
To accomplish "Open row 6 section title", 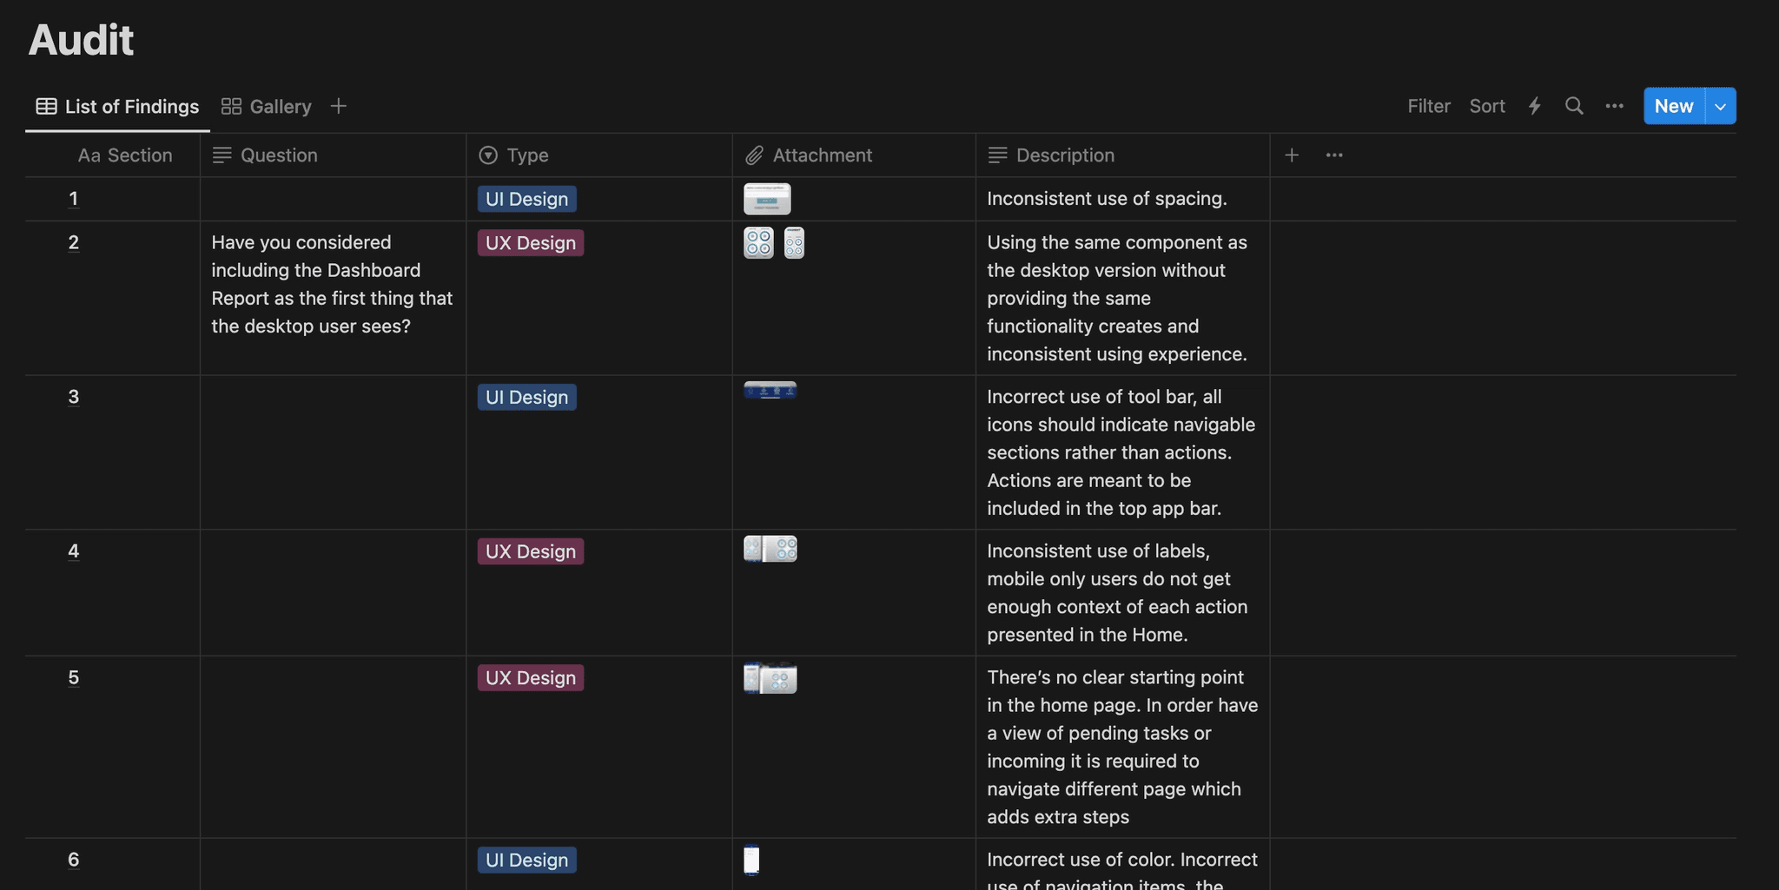I will tap(74, 860).
